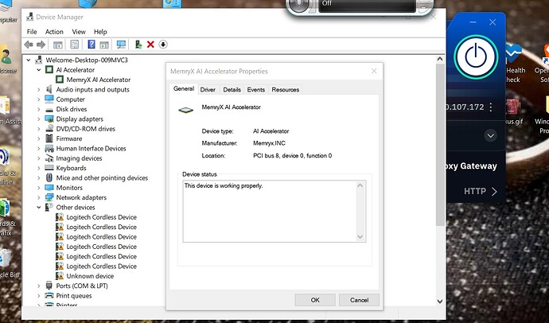Open the Help menu
This screenshot has width=549, height=323.
tap(100, 32)
